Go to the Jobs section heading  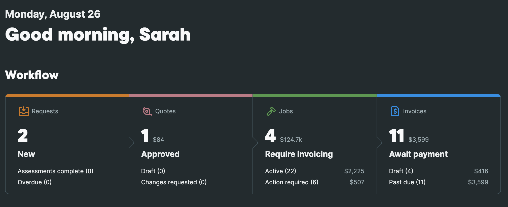pyautogui.click(x=286, y=111)
